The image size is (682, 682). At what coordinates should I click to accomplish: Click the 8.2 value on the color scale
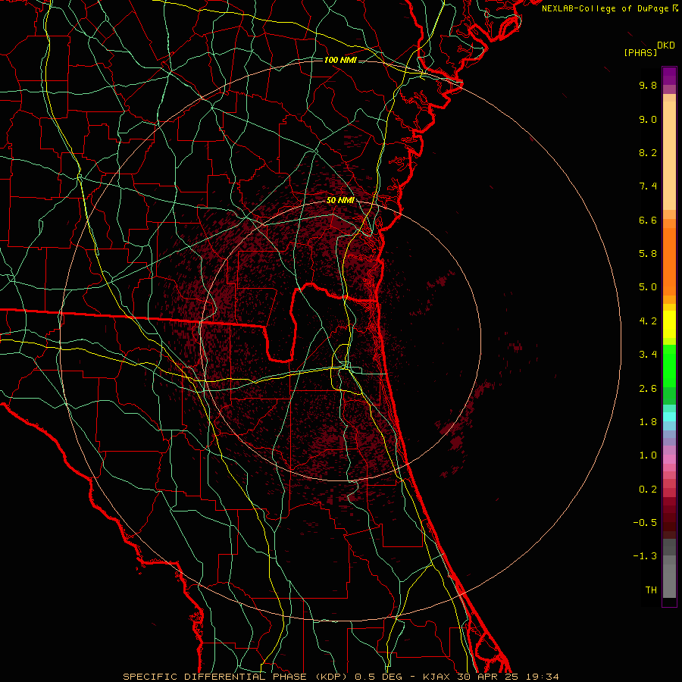648,152
